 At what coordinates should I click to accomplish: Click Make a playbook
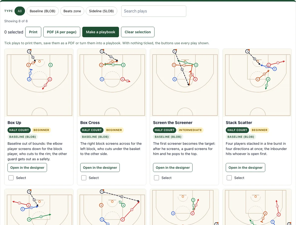(x=100, y=32)
